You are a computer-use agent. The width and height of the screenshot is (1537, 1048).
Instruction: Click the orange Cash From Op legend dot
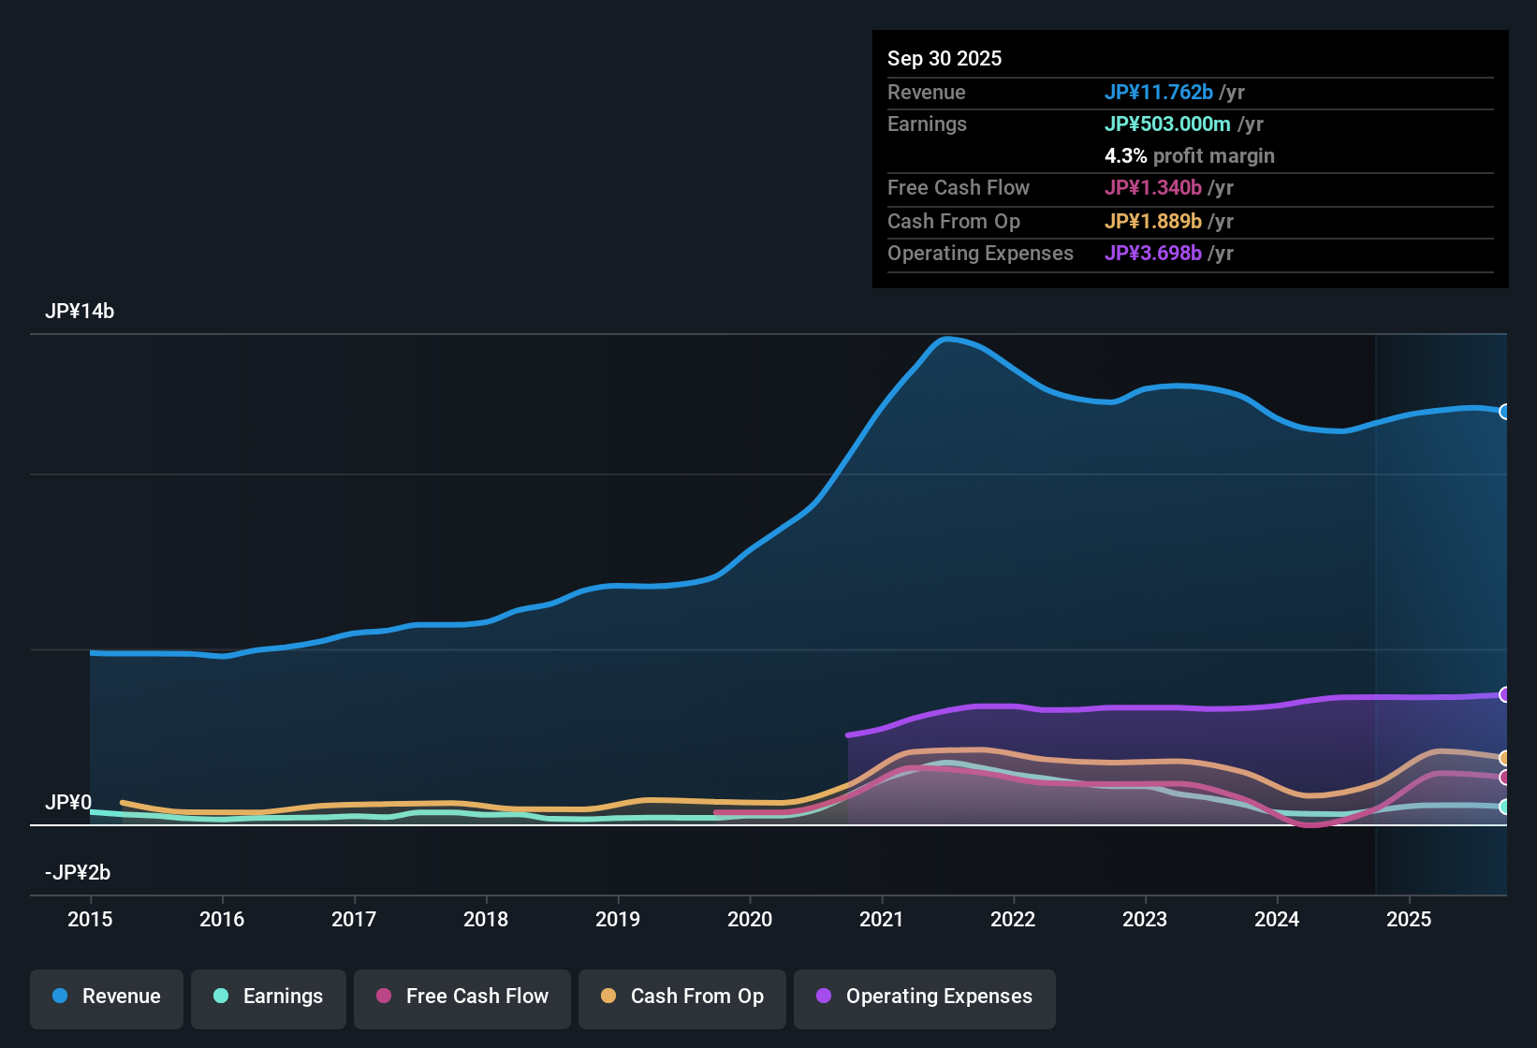point(608,997)
